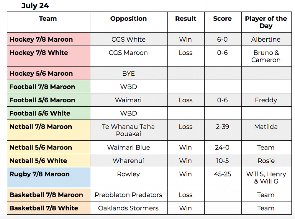Click BYE in Hockey 5/6 Maroon row
Screen dimensions: 295x219
[x=128, y=74]
